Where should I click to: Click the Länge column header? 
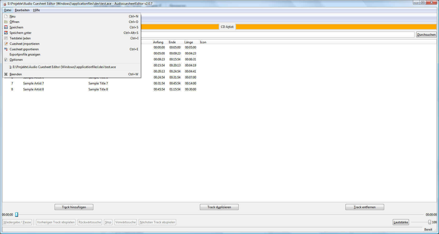tap(189, 42)
